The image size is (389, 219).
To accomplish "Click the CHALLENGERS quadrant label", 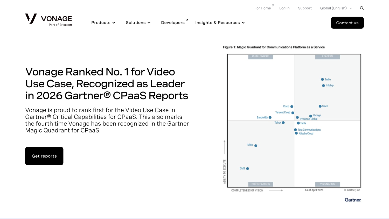I will coord(261,56).
